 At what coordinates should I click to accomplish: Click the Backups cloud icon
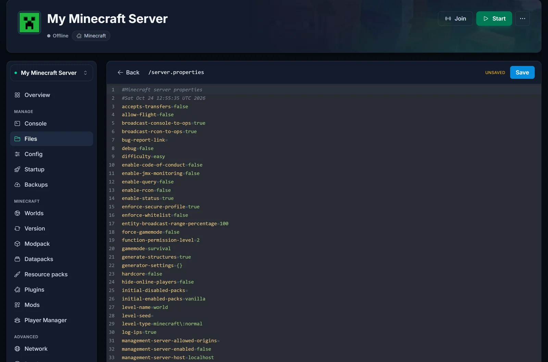point(17,185)
